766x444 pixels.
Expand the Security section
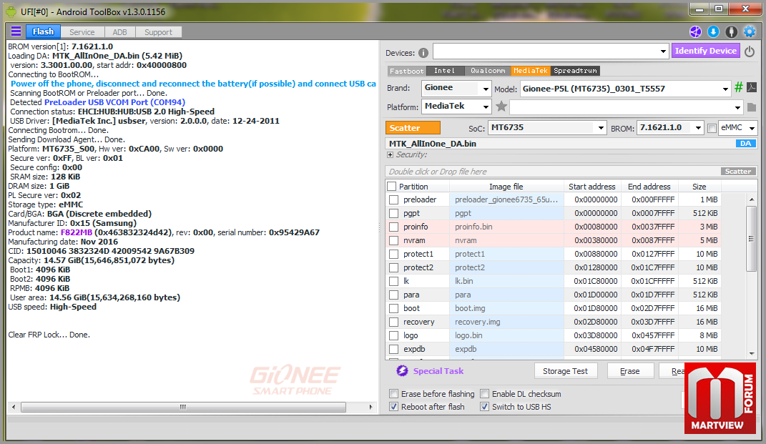coord(390,154)
